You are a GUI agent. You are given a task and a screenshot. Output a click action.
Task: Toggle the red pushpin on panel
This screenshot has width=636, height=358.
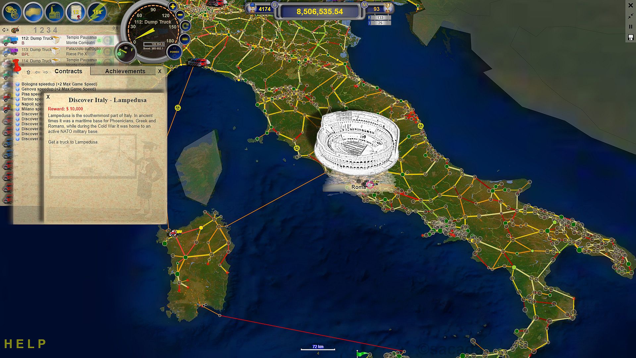16,65
